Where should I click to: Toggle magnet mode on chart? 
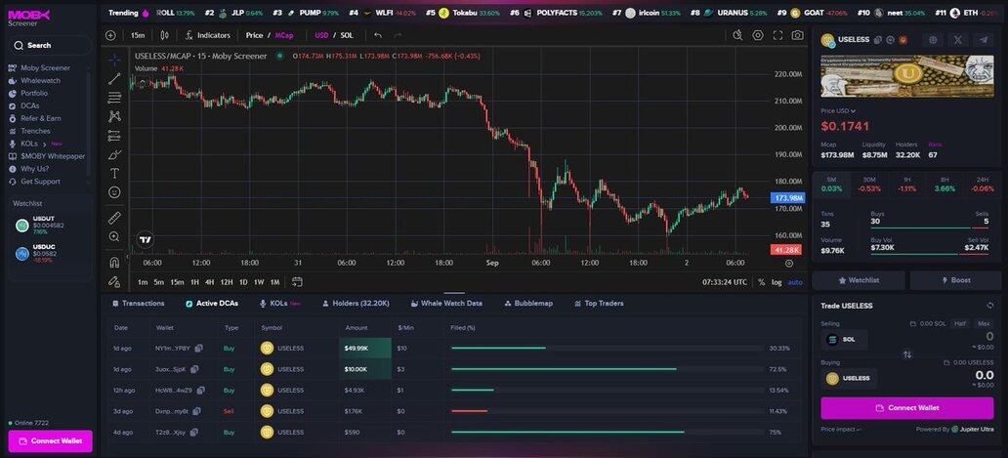[114, 262]
